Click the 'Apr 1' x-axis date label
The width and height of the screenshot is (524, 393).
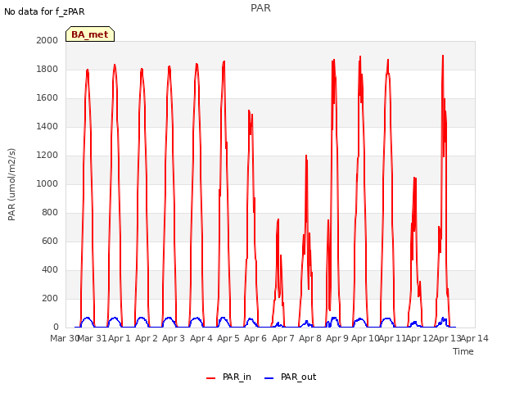(120, 338)
